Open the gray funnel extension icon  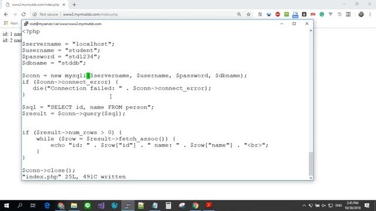tap(330, 14)
